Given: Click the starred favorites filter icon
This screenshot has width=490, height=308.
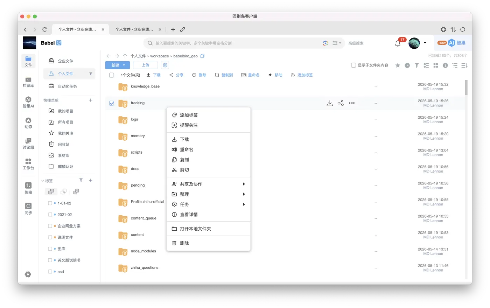Looking at the screenshot, I should click(x=398, y=65).
